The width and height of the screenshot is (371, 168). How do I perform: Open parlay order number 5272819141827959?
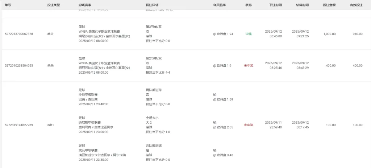pos(18,125)
